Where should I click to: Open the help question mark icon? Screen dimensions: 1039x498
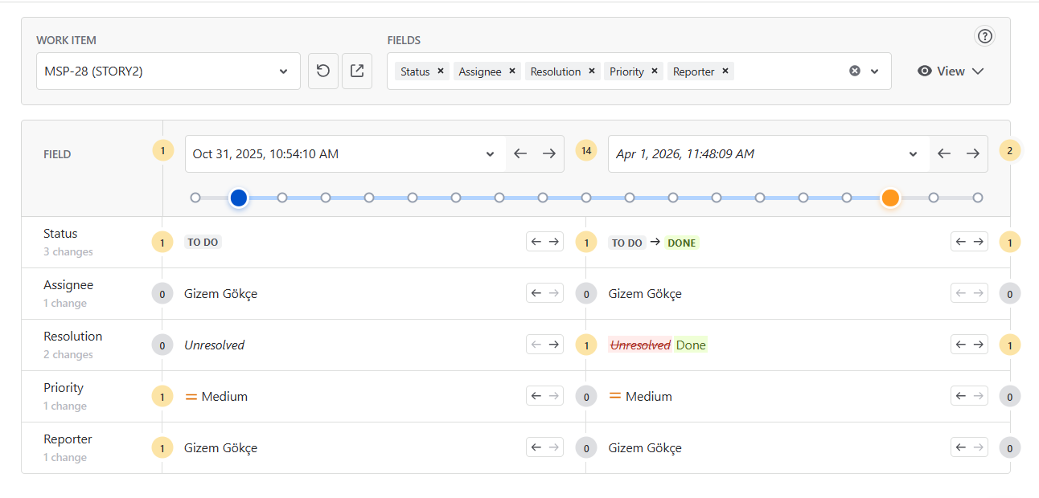[984, 36]
